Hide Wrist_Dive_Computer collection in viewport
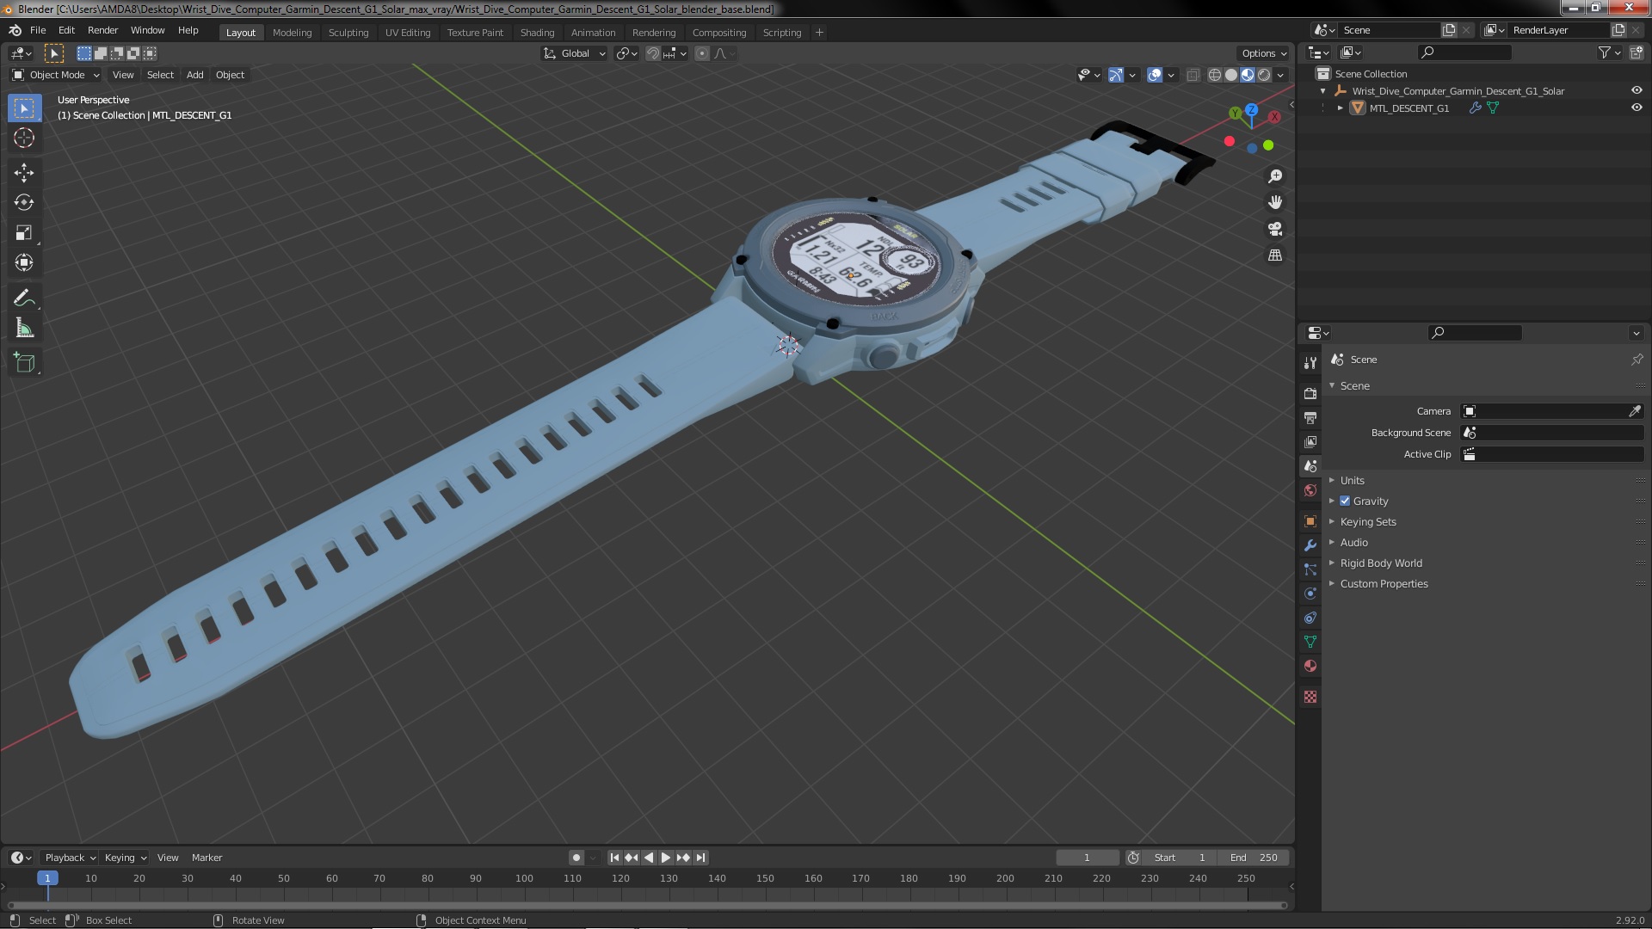The width and height of the screenshot is (1652, 929). point(1637,90)
